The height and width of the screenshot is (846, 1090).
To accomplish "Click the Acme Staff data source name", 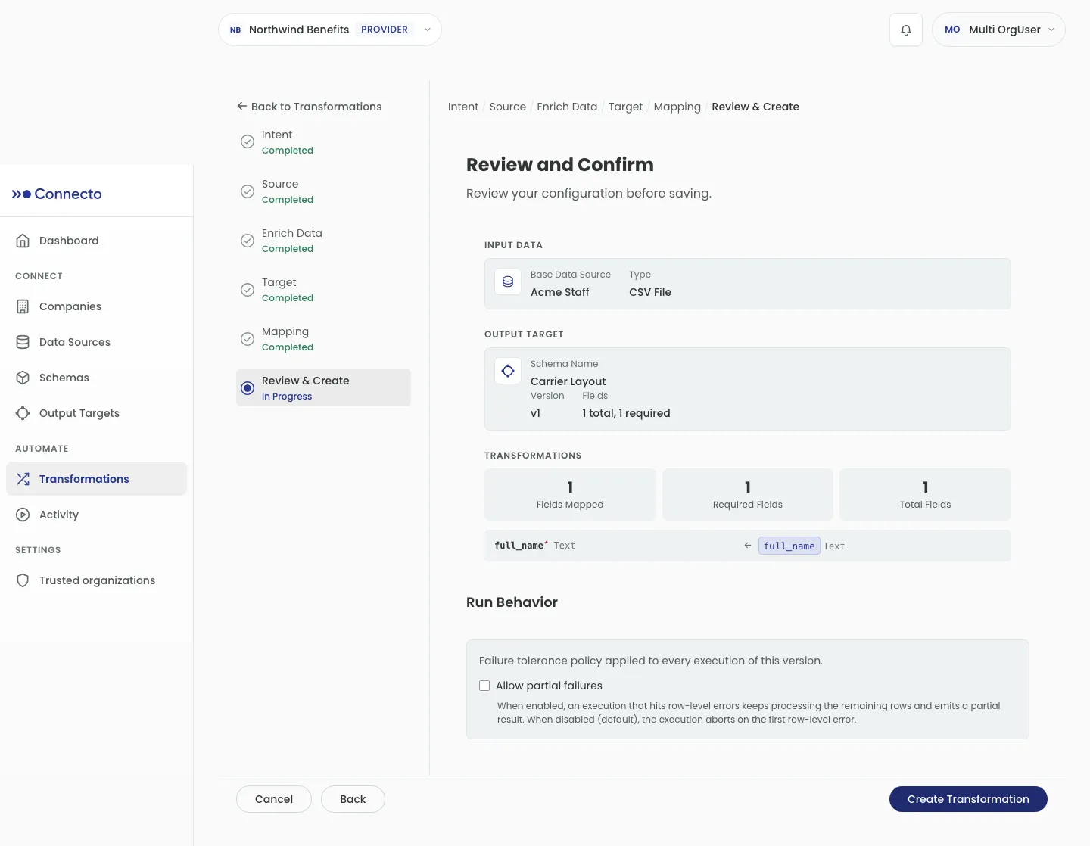I will [559, 292].
